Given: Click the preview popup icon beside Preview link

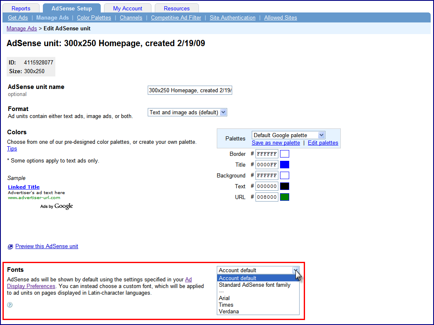Looking at the screenshot, I should pyautogui.click(x=10, y=247).
